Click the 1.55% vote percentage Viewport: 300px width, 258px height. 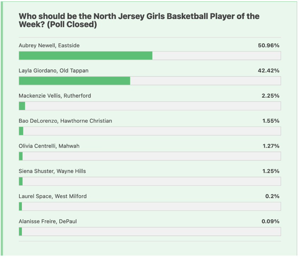(x=271, y=121)
